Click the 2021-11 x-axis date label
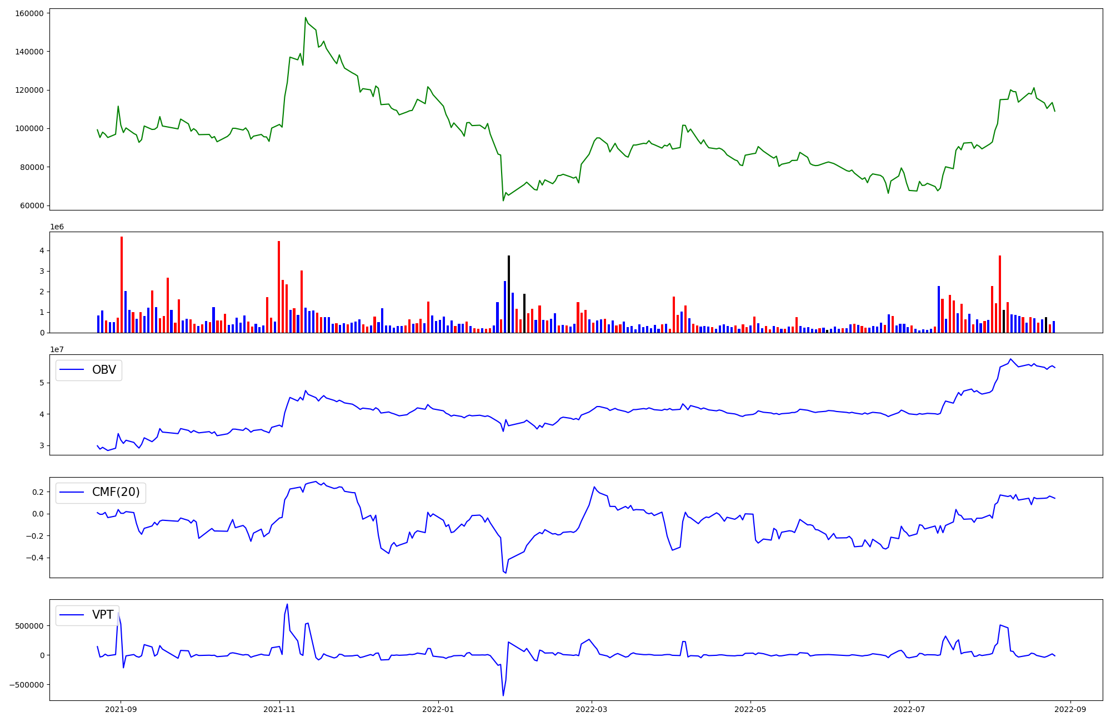This screenshot has width=1111, height=722. coord(279,709)
